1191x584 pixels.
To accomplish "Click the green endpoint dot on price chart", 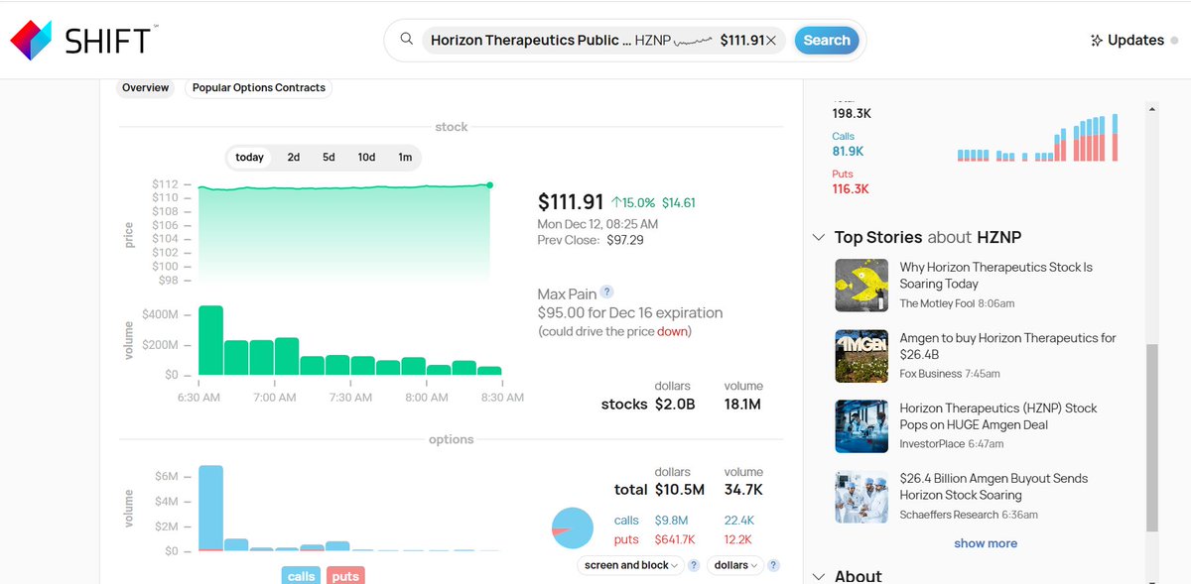I will click(489, 184).
